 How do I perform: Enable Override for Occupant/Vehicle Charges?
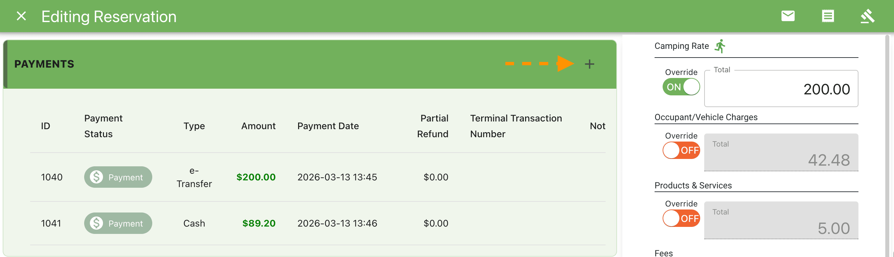[x=681, y=150]
